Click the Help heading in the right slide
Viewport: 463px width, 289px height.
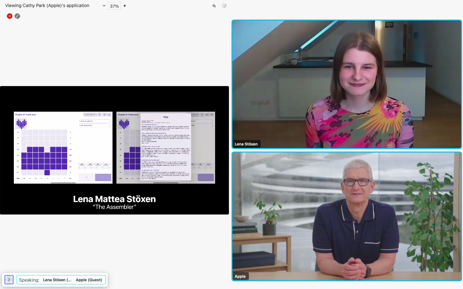coord(166,117)
